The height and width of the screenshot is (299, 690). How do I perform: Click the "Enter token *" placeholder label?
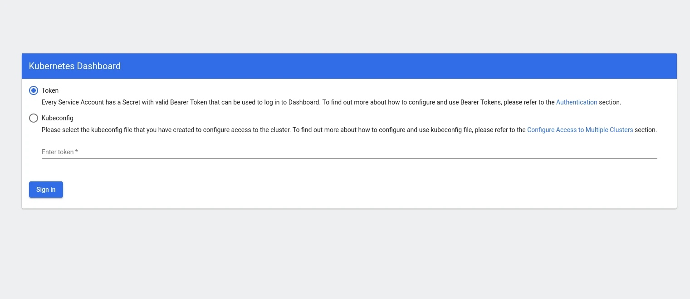pos(60,152)
